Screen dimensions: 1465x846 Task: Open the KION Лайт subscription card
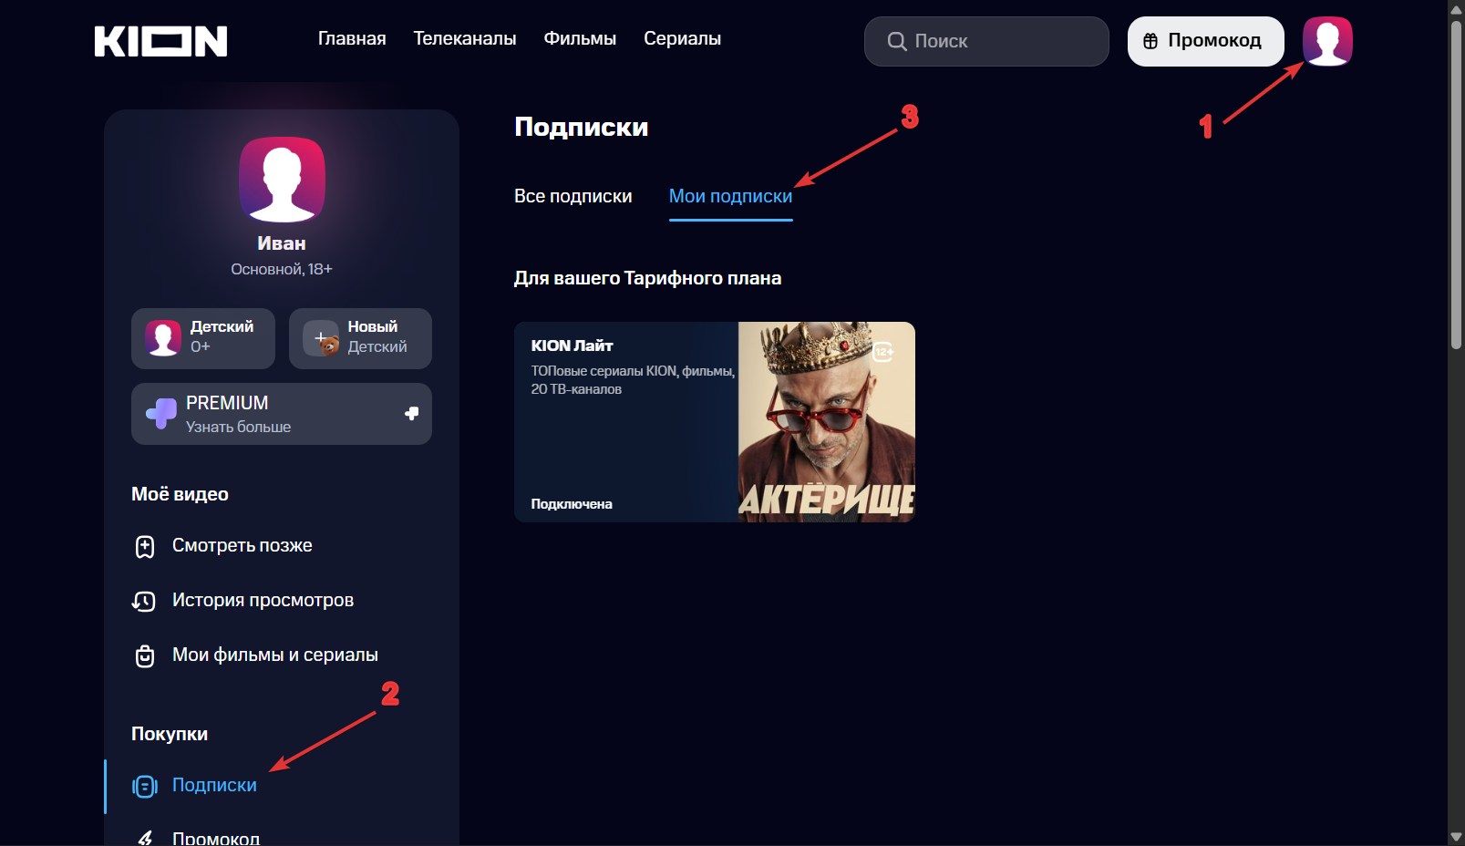click(x=714, y=422)
